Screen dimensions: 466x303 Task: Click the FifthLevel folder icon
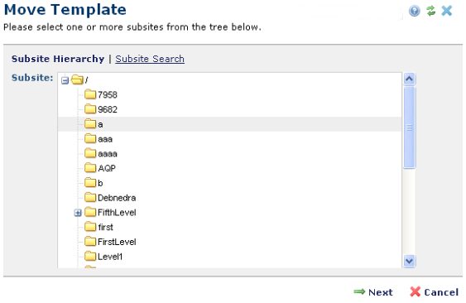click(x=90, y=212)
